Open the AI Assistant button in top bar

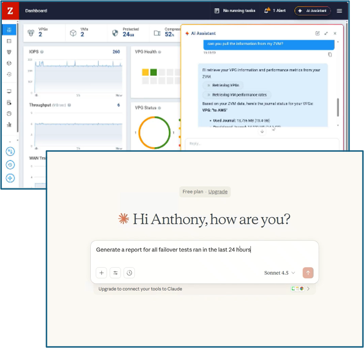[312, 11]
